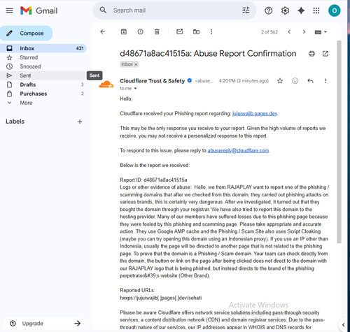Go to newer email arrow
The height and width of the screenshot is (332, 350).
tap(289, 31)
